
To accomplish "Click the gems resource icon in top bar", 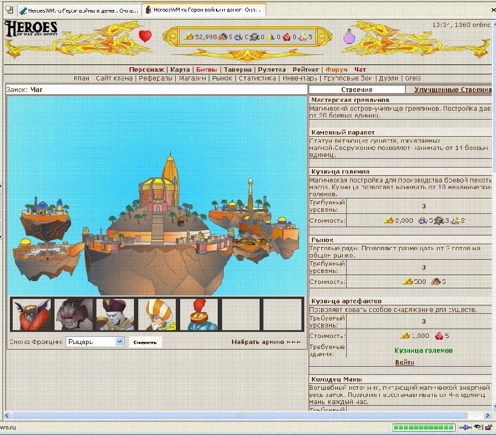I will point(303,37).
